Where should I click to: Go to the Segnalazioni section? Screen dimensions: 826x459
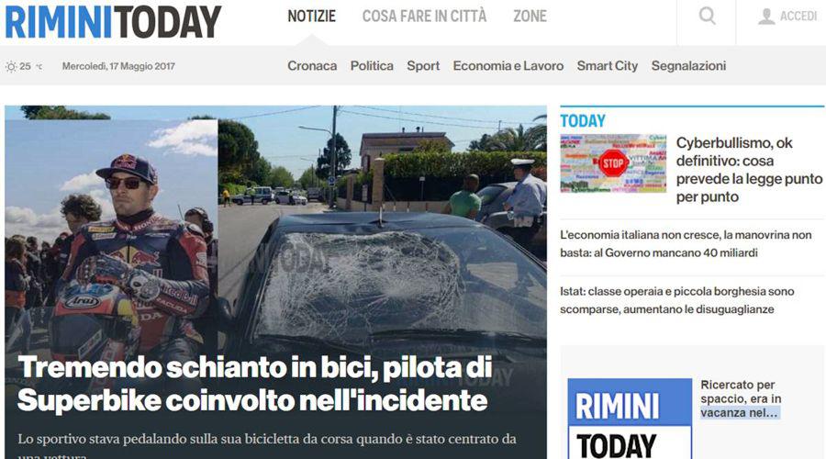pos(688,66)
